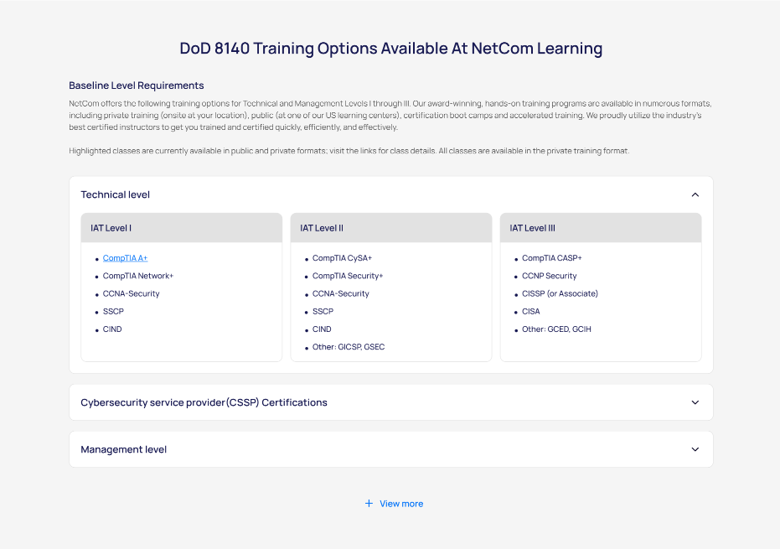The height and width of the screenshot is (549, 780).
Task: Collapse the Technical level section chevron
Action: pos(695,194)
